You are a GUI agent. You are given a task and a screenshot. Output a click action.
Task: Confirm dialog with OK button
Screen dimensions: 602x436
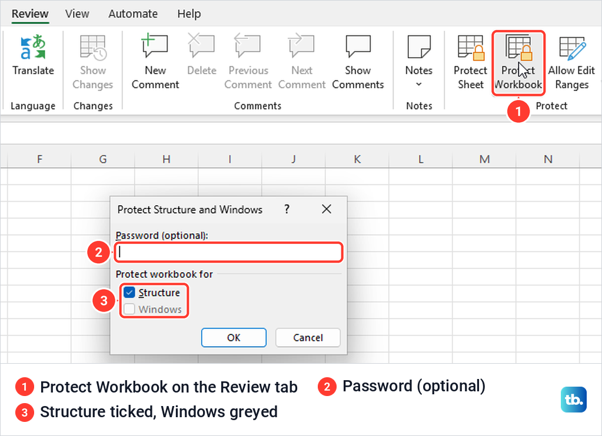(234, 337)
